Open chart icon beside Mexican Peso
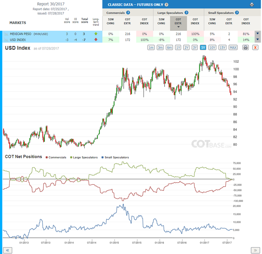Screen dimensions: 262x254 point(6,34)
